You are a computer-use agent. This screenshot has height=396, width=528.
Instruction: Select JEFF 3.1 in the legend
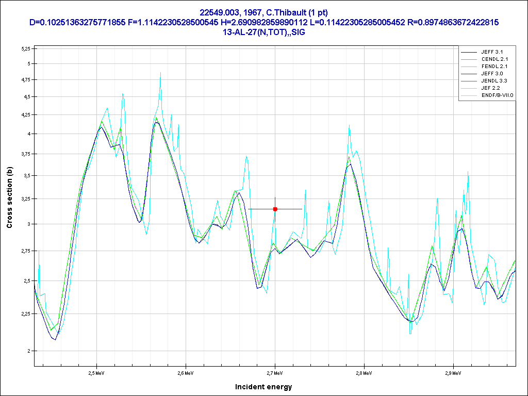[x=491, y=52]
